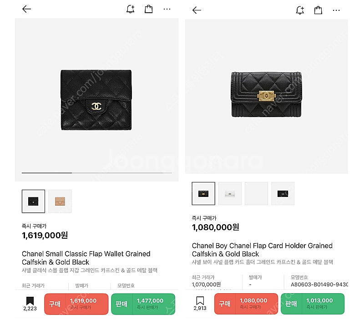Viewport: 364px width, 324px height.
Task: Select the fourth card holder thumbnail
Action: tap(283, 193)
